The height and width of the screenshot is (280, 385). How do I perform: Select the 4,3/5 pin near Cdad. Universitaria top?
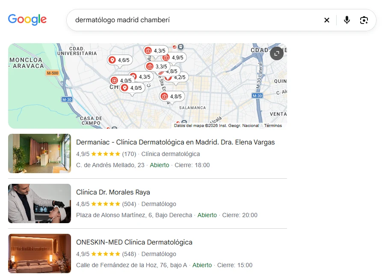pyautogui.click(x=156, y=51)
